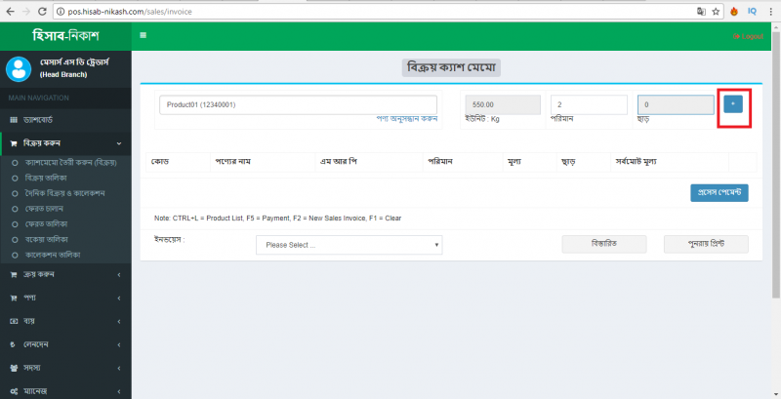
Task: Bookmark this page with star icon
Action: click(x=716, y=12)
